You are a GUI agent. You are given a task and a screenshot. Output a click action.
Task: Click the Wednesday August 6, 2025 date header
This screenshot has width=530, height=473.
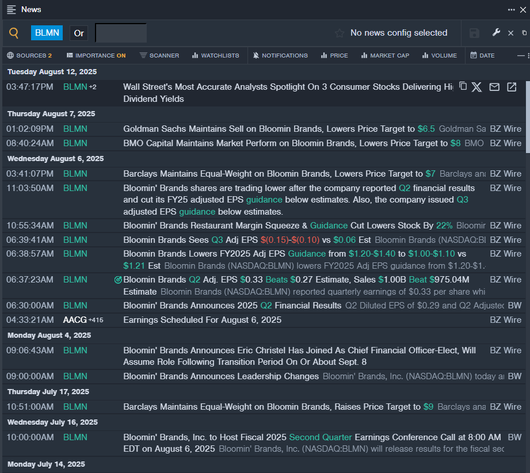[x=55, y=159]
